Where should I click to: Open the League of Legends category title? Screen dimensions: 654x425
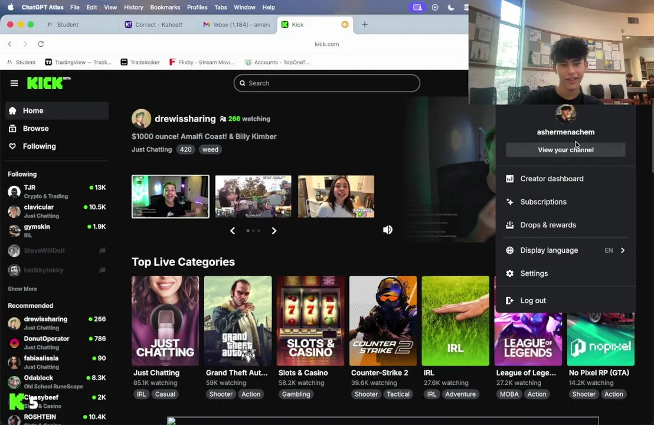pyautogui.click(x=526, y=373)
